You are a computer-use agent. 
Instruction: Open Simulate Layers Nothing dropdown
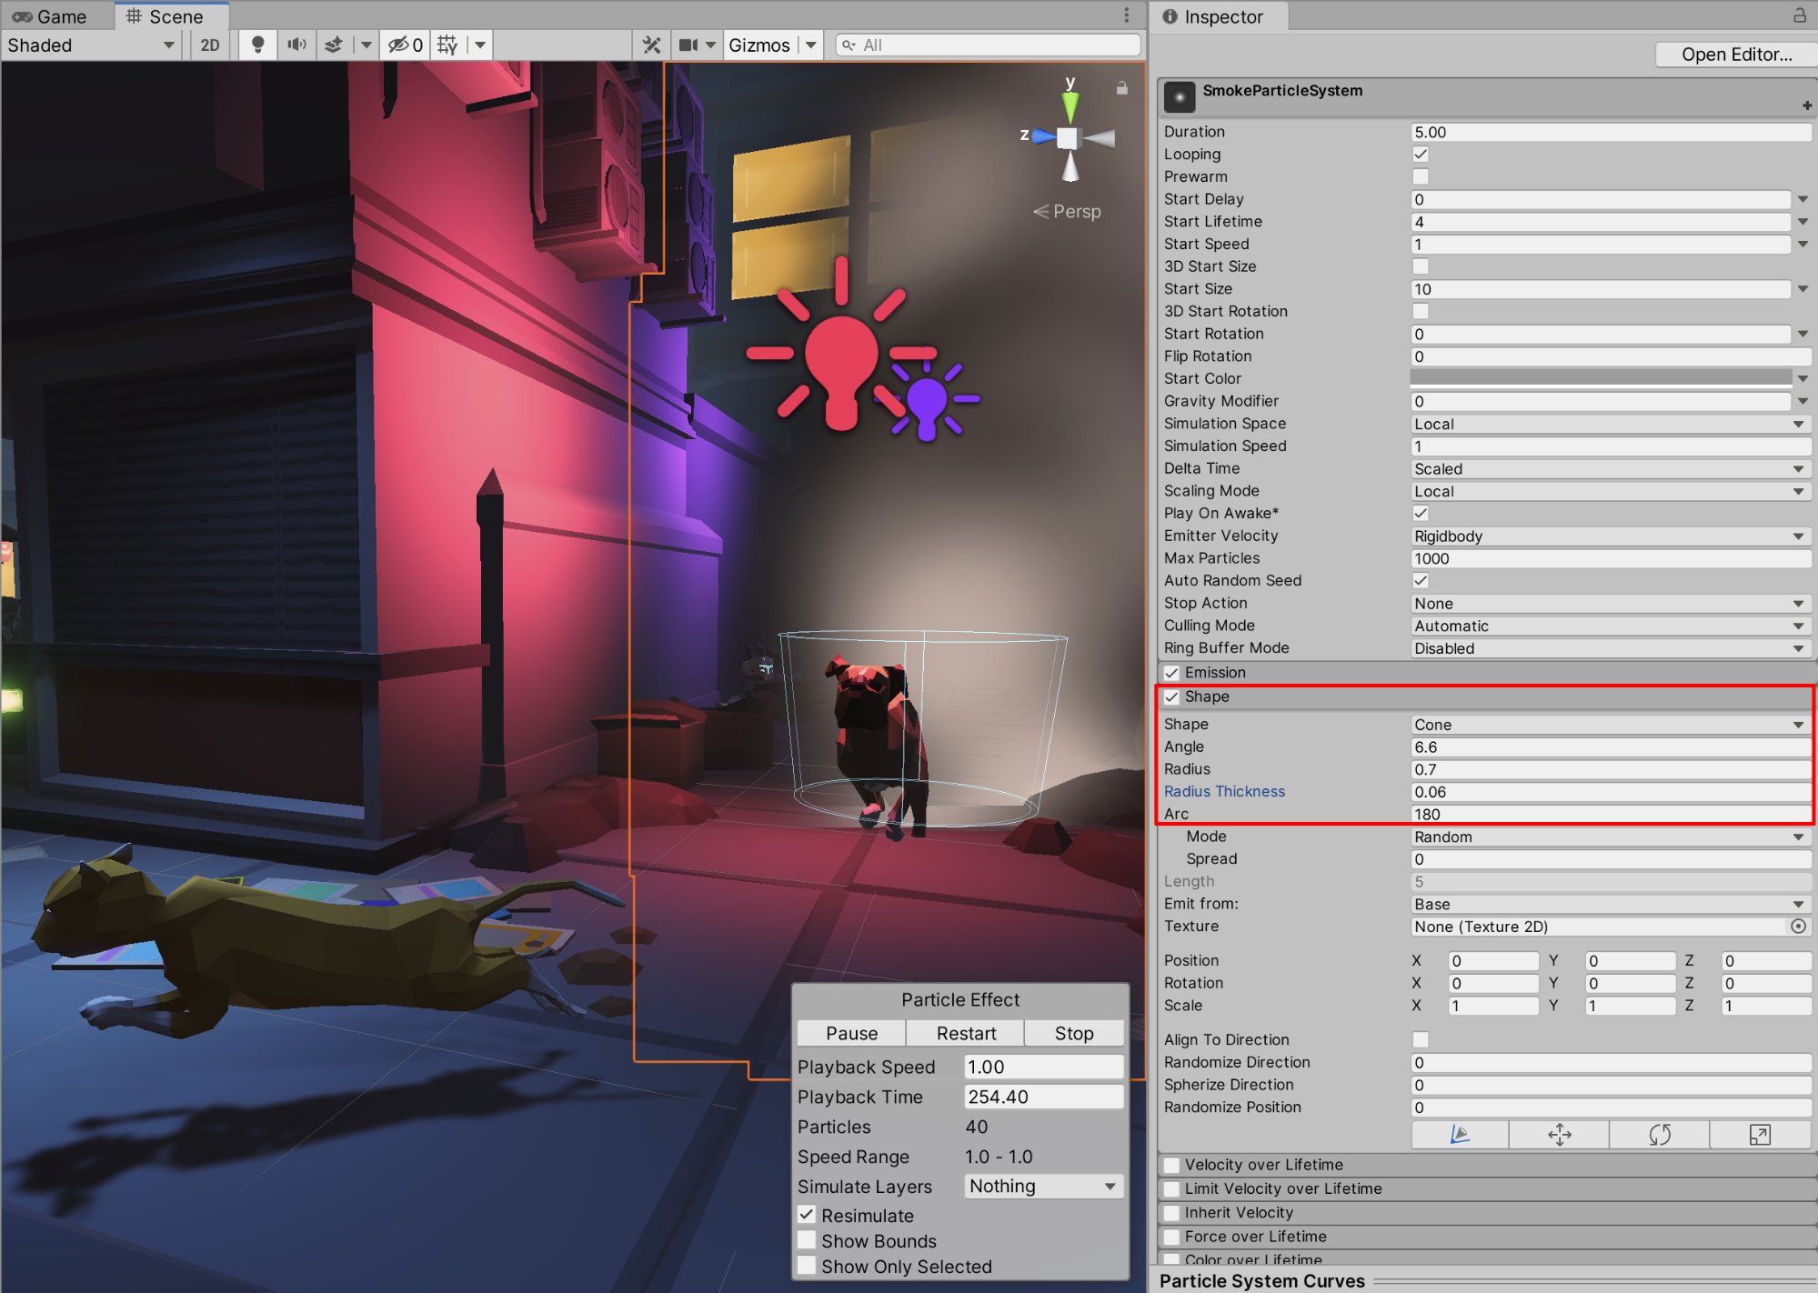tap(1042, 1186)
